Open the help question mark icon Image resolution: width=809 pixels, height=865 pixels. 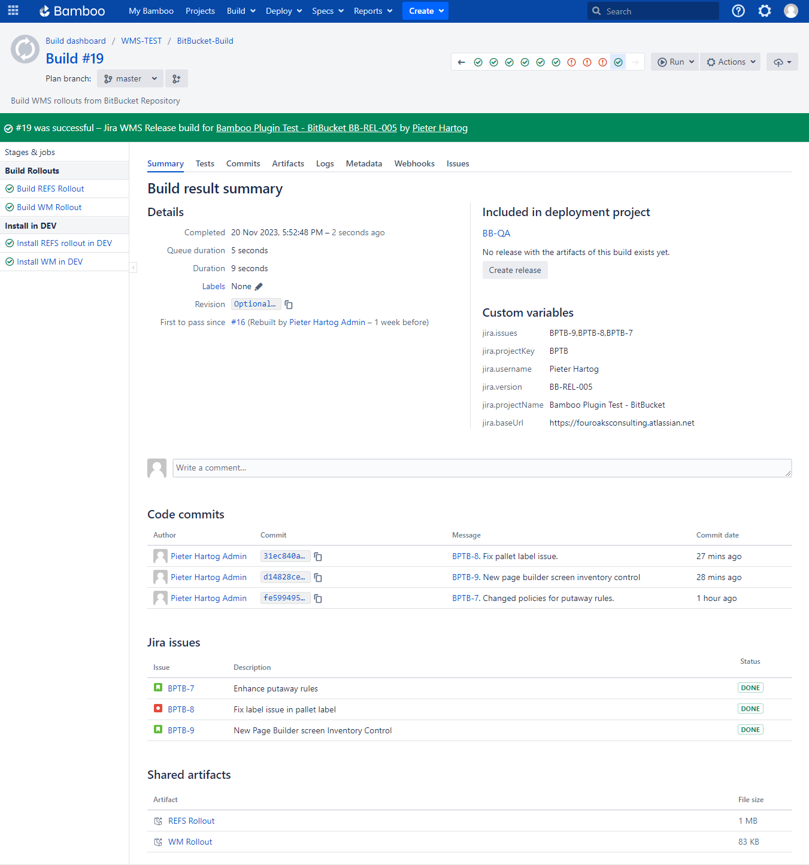click(x=738, y=11)
